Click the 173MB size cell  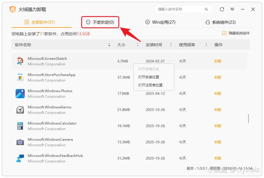[x=123, y=94]
